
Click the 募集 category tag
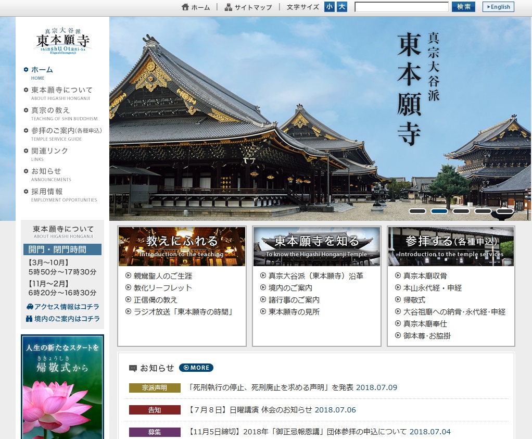click(155, 432)
